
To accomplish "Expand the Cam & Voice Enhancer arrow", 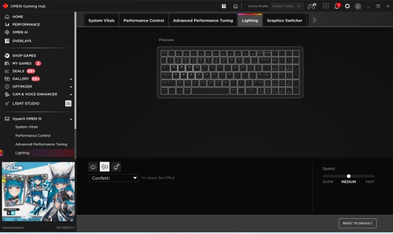I will click(x=71, y=95).
